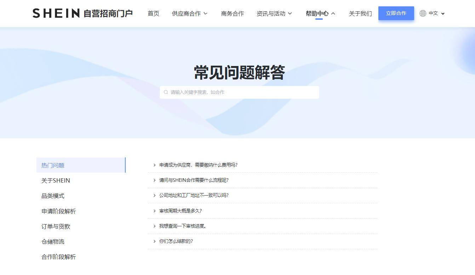
Task: Open the 中文 language selector
Action: click(x=436, y=13)
